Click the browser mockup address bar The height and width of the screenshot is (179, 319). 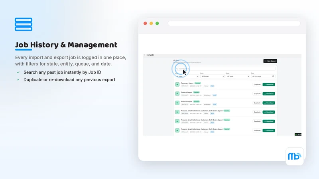pyautogui.click(x=234, y=23)
